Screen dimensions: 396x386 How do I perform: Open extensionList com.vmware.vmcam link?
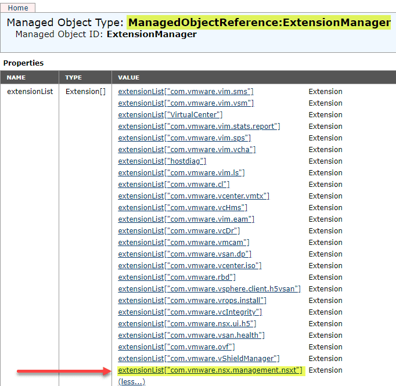point(183,243)
